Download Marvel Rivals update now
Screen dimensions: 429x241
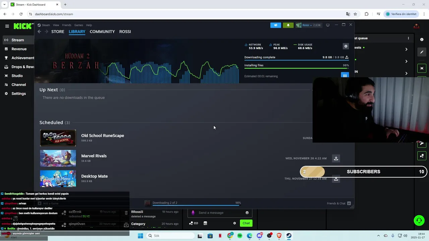click(x=336, y=158)
